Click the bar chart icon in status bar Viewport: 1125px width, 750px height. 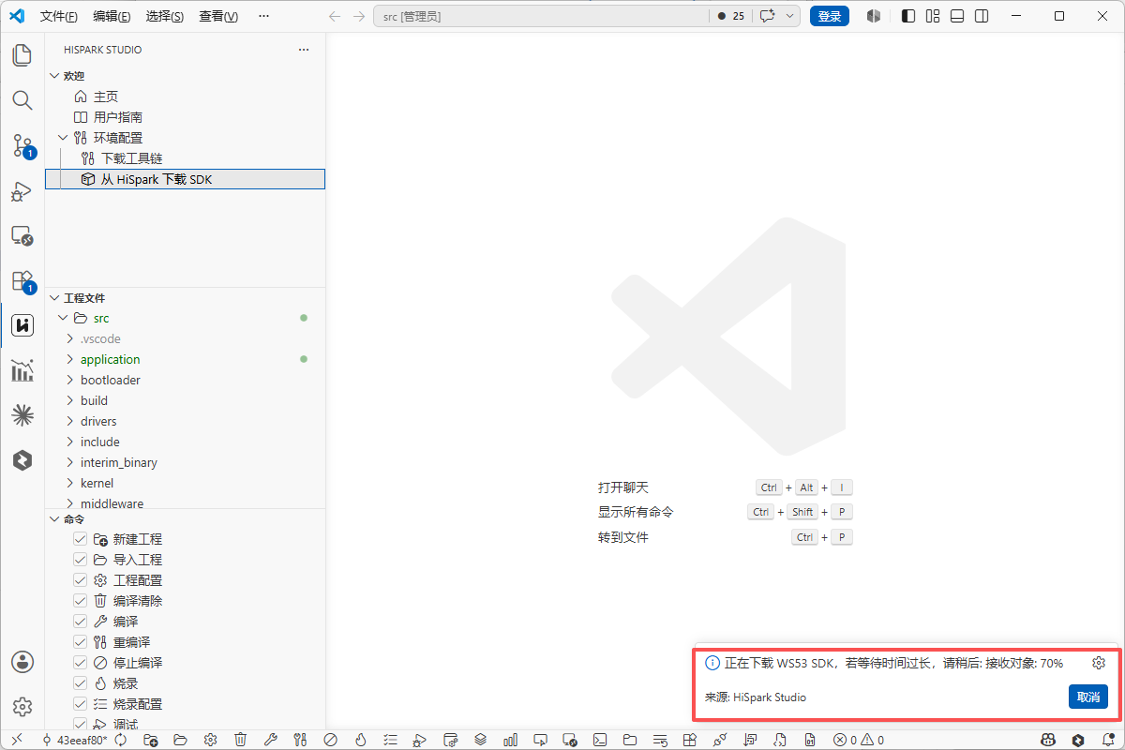(510, 740)
